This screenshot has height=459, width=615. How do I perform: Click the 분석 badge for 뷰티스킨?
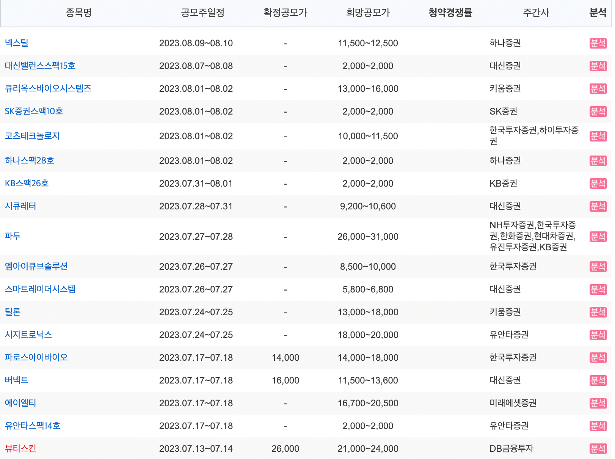(598, 449)
